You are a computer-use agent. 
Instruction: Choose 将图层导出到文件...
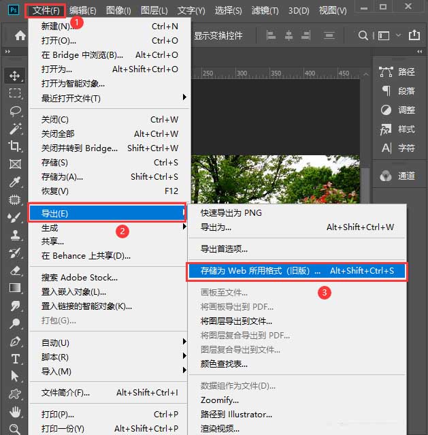coord(297,321)
